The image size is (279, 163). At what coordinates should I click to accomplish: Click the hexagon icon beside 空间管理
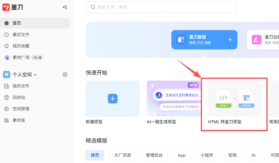(x=7, y=109)
